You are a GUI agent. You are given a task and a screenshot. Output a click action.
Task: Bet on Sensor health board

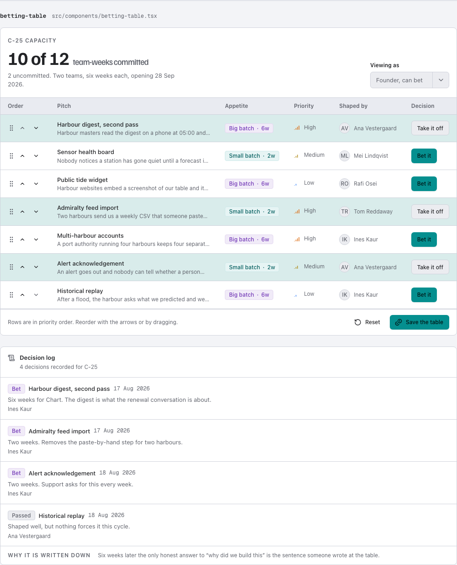(x=424, y=156)
